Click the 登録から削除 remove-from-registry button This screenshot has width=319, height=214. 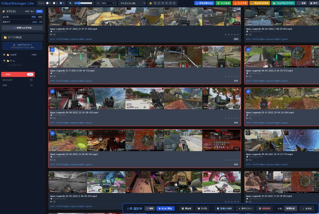pyautogui.click(x=224, y=208)
